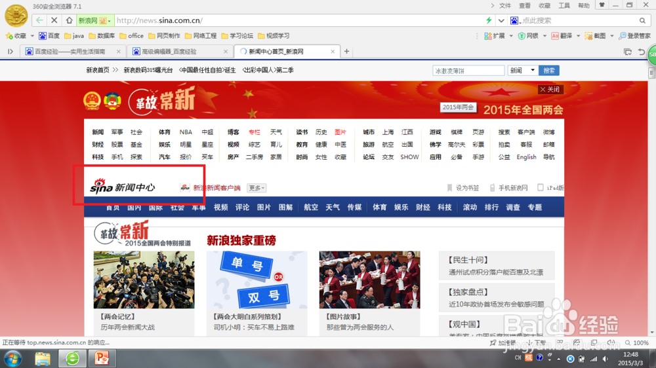
Task: Open the 新闻 search category dropdown
Action: point(522,71)
